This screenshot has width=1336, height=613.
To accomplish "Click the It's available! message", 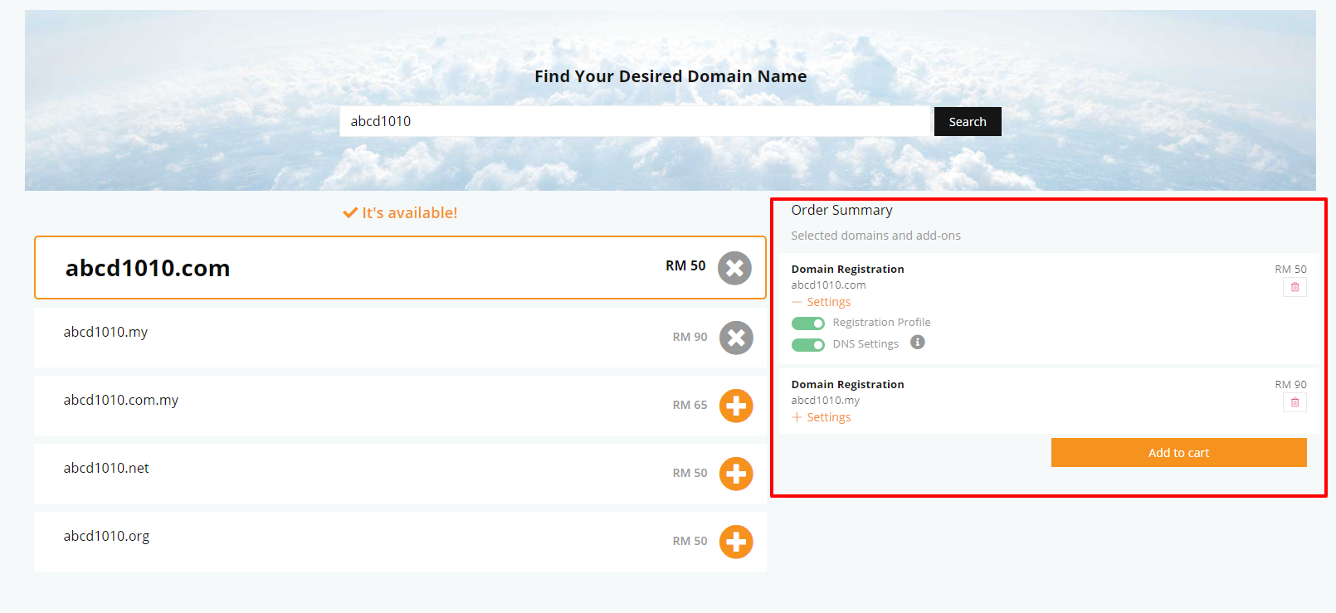I will click(x=400, y=212).
